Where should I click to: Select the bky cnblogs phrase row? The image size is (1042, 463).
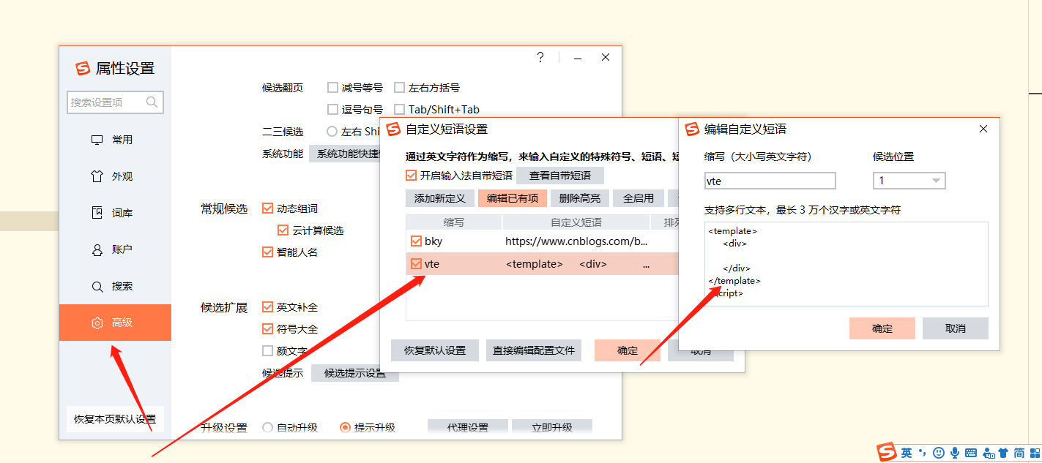542,241
